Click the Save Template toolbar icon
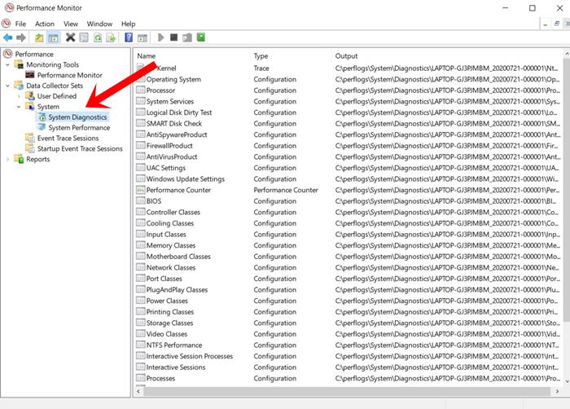 (187, 37)
